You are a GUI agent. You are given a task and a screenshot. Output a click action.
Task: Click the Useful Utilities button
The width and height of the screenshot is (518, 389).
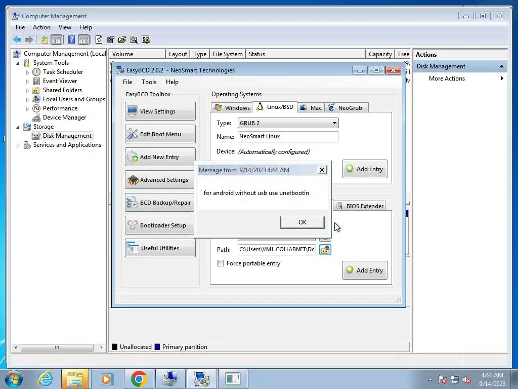click(x=160, y=248)
